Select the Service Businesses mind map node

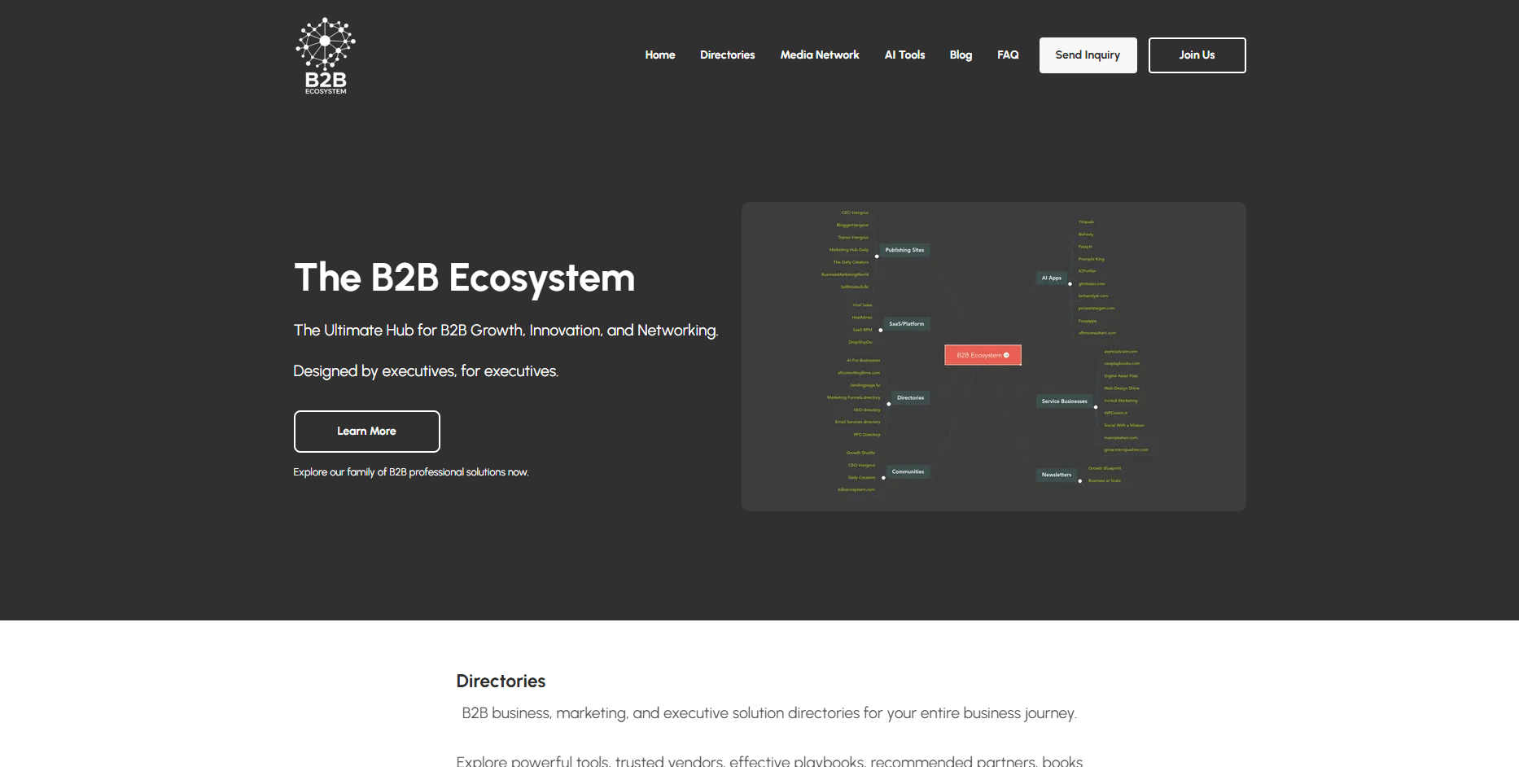[x=1064, y=401]
